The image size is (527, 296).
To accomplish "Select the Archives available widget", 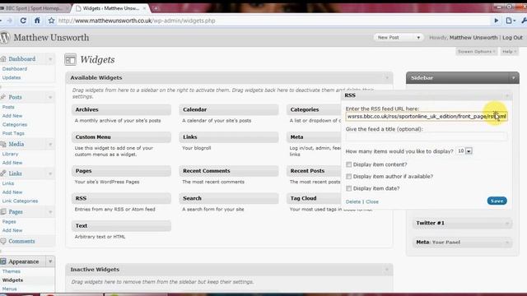I will click(121, 109).
